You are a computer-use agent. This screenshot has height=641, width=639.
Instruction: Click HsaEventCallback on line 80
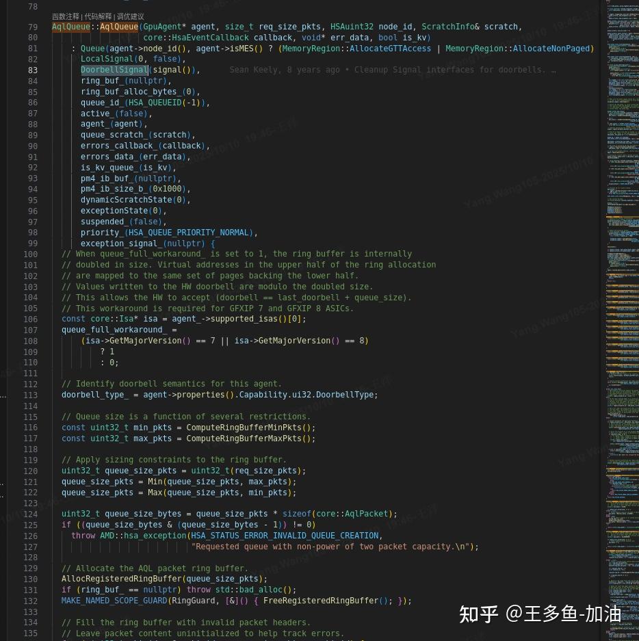[x=210, y=38]
